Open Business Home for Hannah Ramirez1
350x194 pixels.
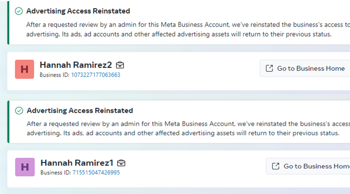click(x=308, y=166)
